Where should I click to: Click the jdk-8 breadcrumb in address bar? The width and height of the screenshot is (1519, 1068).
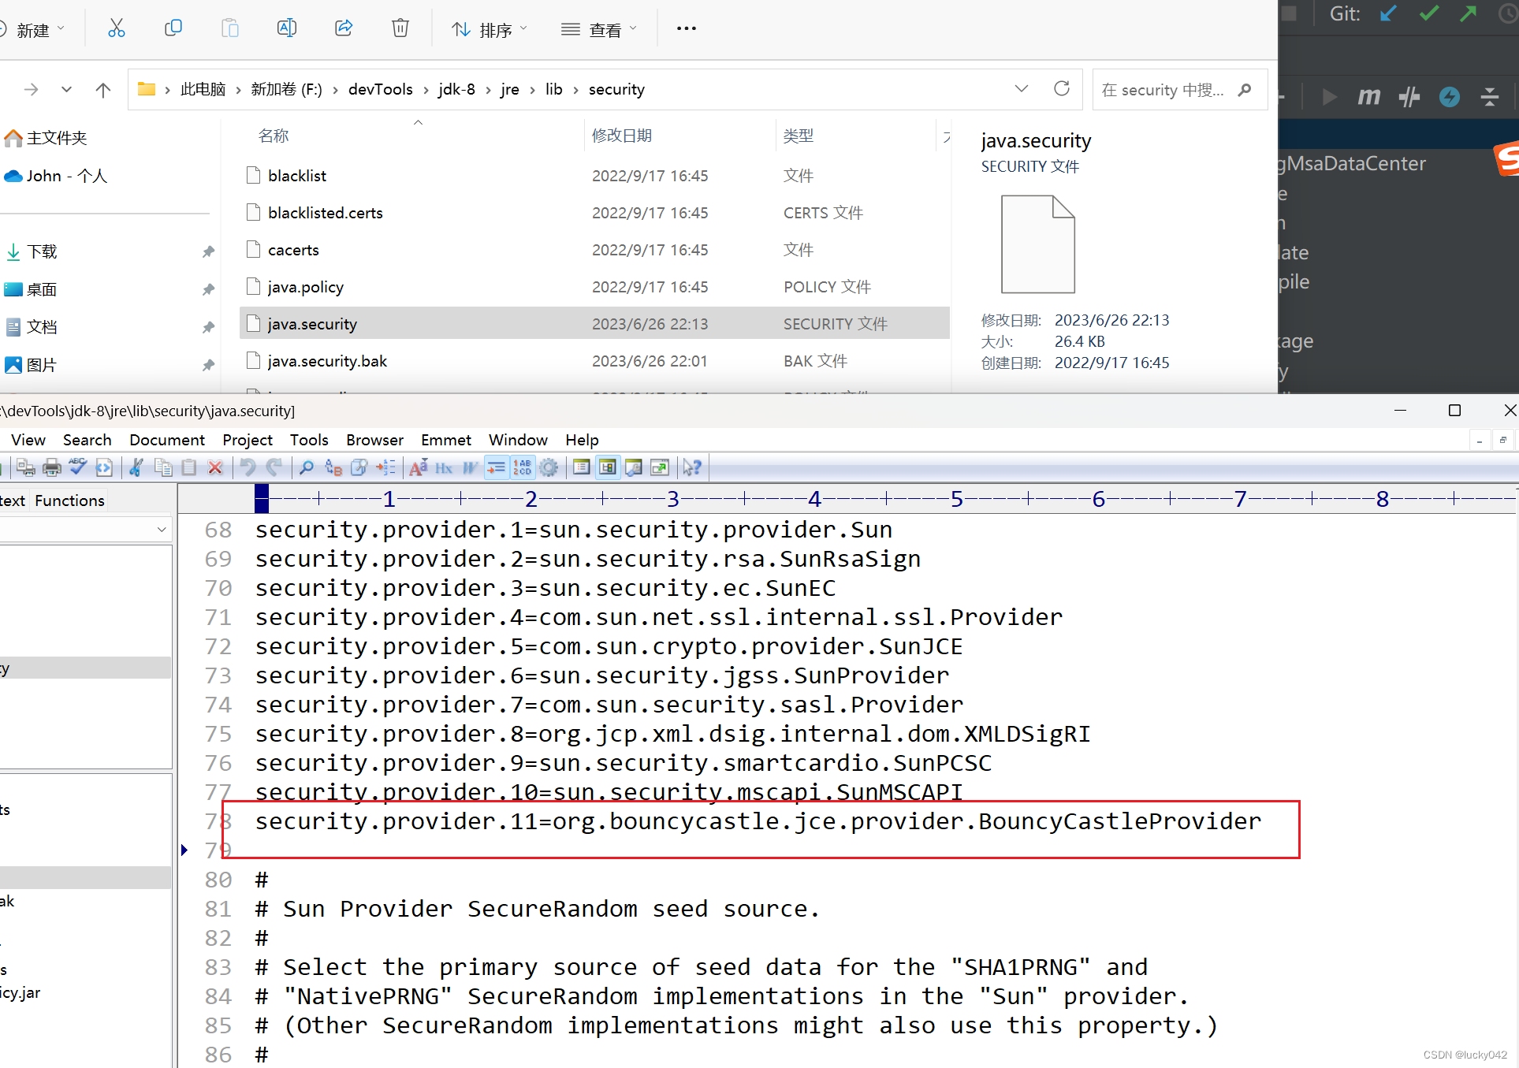tap(456, 89)
